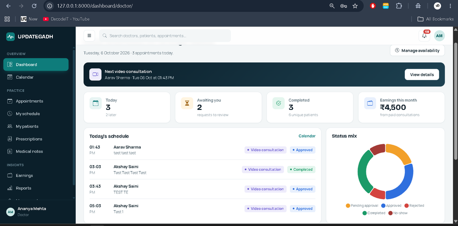Click the red adblock extension icon
Screen dimensions: 458x226
(x=373, y=6)
